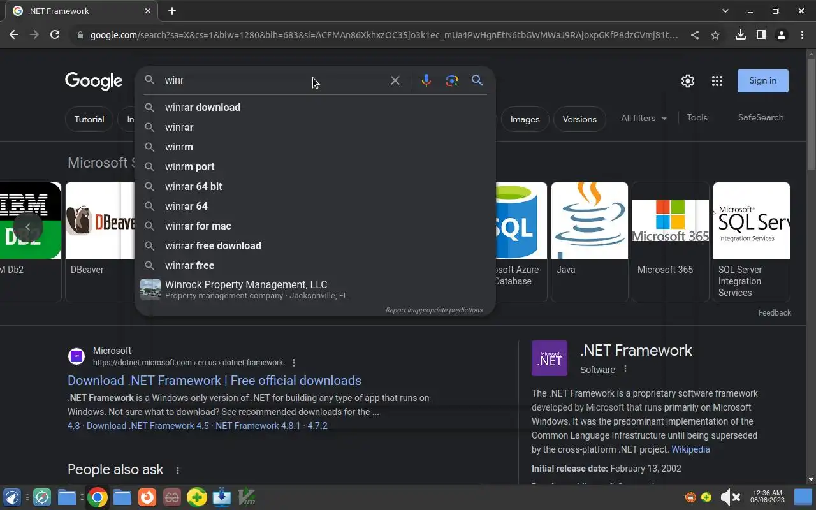Launch Chrome from the taskbar

(x=98, y=497)
